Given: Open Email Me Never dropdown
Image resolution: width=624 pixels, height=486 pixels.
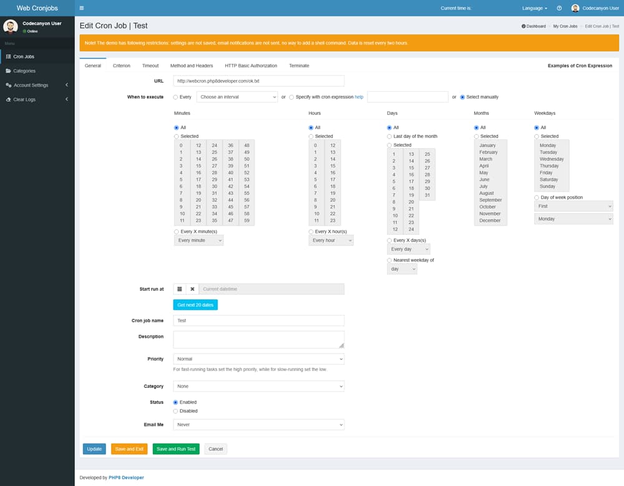Looking at the screenshot, I should pos(259,425).
